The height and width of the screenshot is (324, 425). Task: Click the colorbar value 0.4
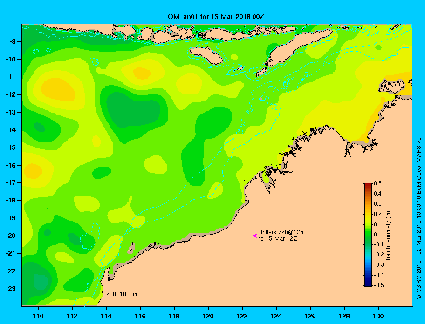(377, 194)
